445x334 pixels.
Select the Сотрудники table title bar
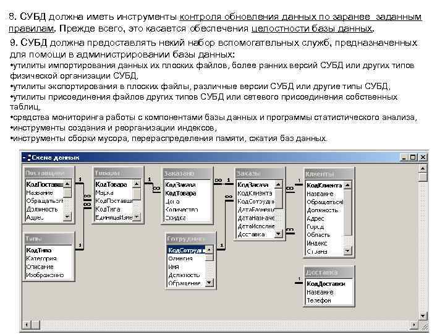(x=190, y=239)
